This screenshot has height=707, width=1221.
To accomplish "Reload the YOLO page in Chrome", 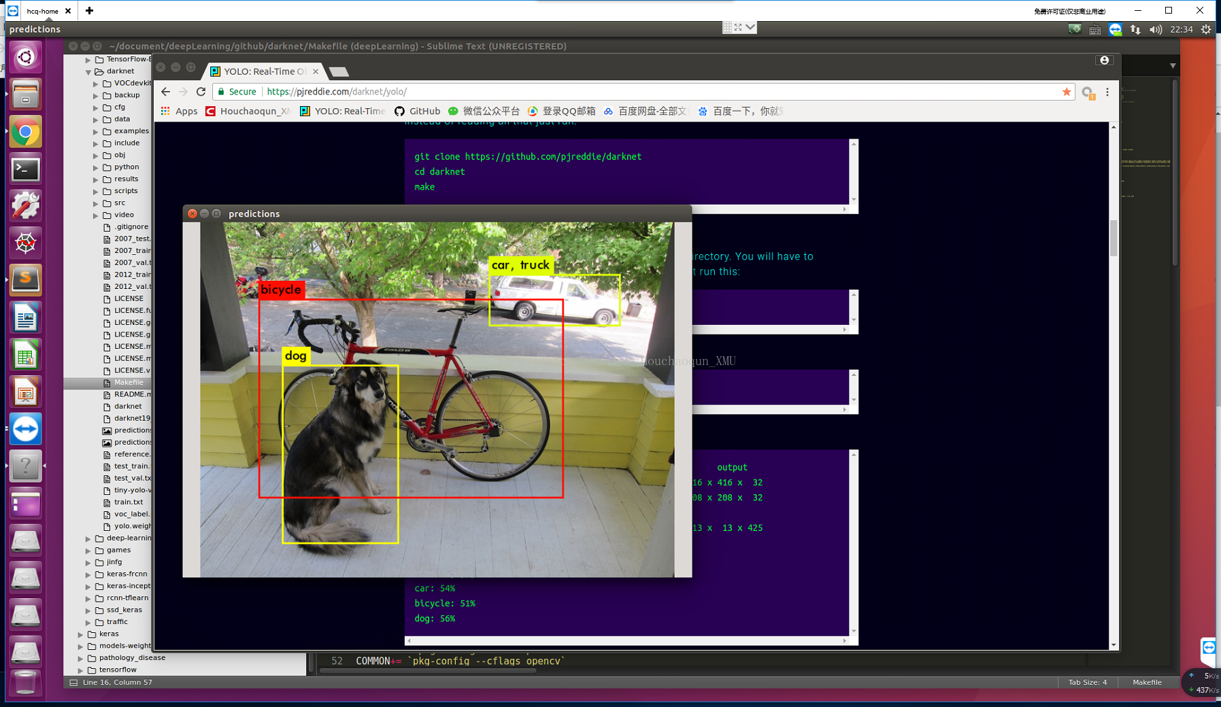I will 201,92.
